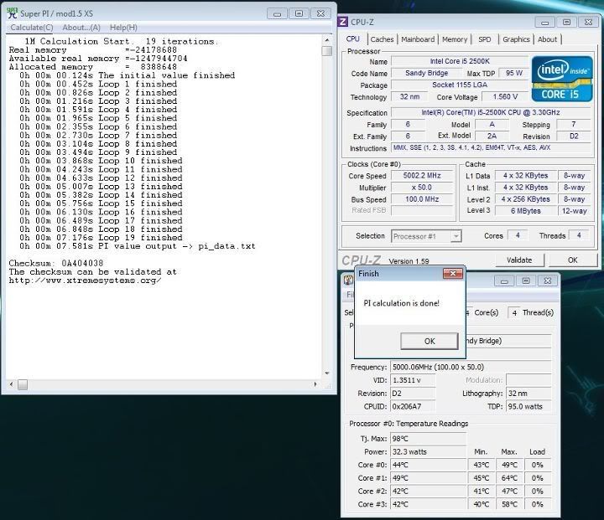This screenshot has height=520, width=604.
Task: Open the Calculate(C) menu
Action: point(32,28)
